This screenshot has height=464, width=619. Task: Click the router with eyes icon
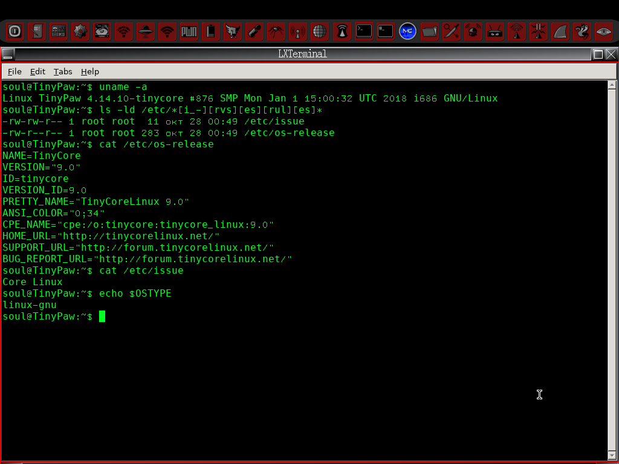(494, 31)
